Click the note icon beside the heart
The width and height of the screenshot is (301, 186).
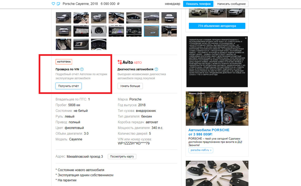pyautogui.click(x=58, y=4)
